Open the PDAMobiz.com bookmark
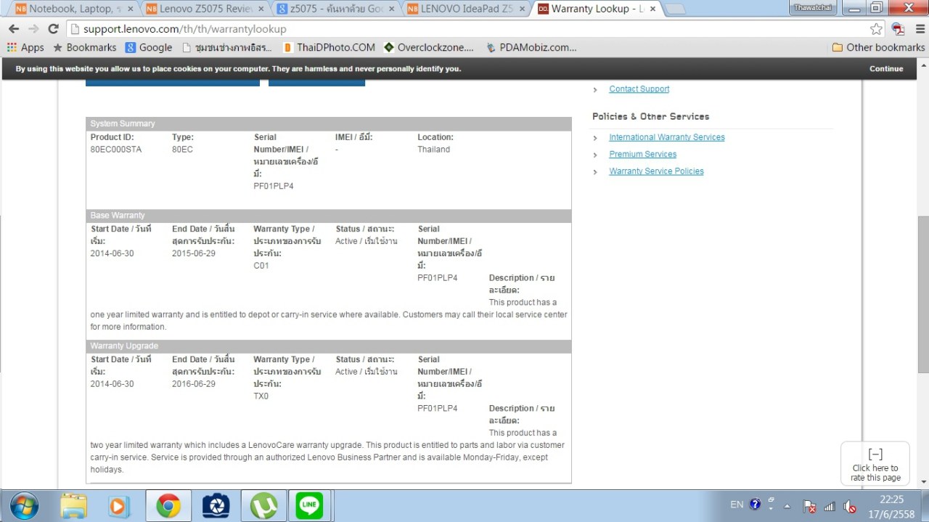 click(531, 47)
